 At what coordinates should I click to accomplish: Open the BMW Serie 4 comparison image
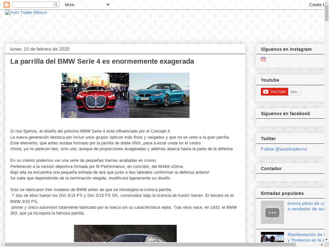pos(125,95)
